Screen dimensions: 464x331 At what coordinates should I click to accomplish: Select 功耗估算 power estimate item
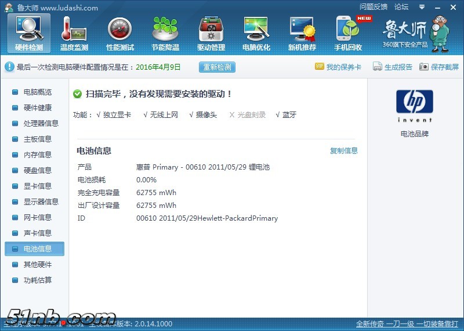coord(37,280)
